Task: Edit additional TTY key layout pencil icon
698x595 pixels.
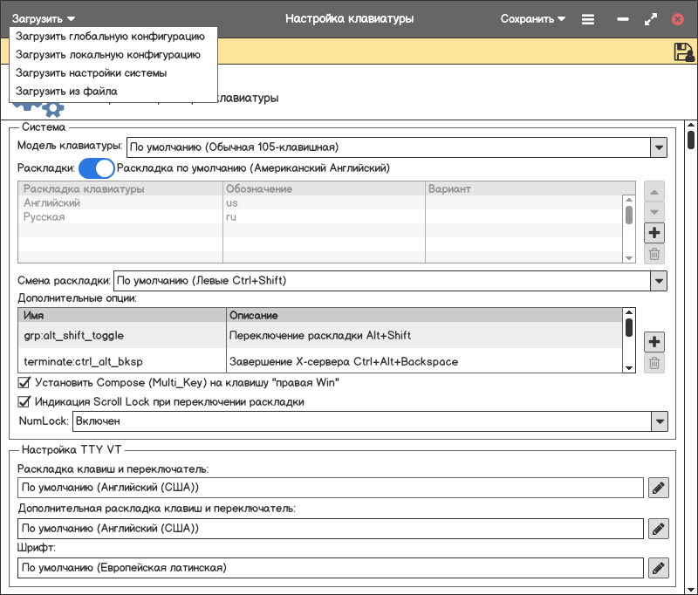Action: click(659, 528)
